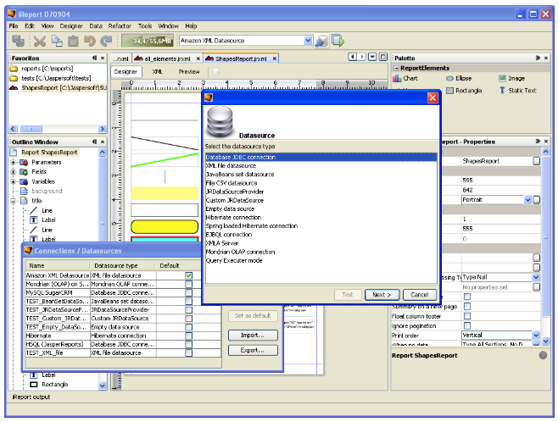Viewport: 558px width, 422px height.
Task: Click the ShapesReport name field in Properties
Action: click(497, 161)
